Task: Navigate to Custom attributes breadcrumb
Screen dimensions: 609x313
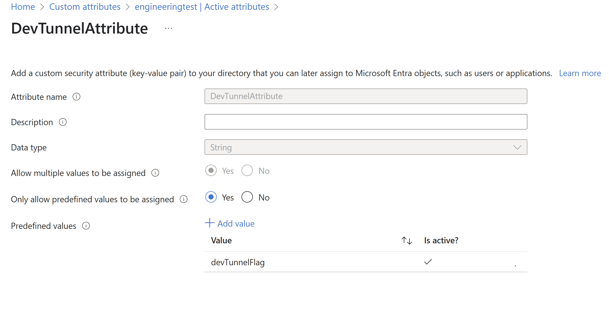Action: coord(85,7)
